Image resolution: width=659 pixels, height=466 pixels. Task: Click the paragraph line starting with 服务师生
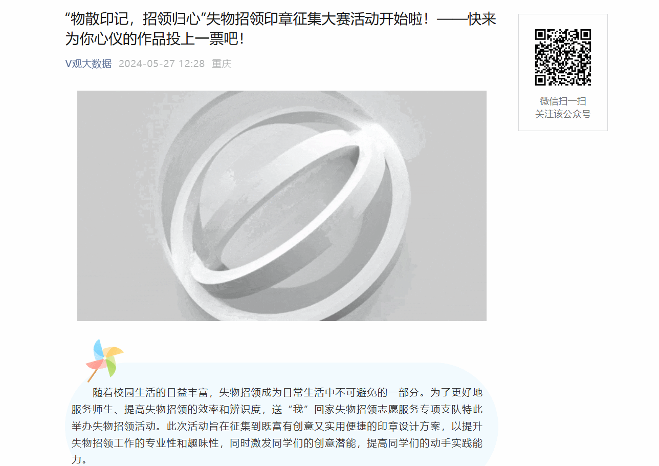tap(277, 410)
